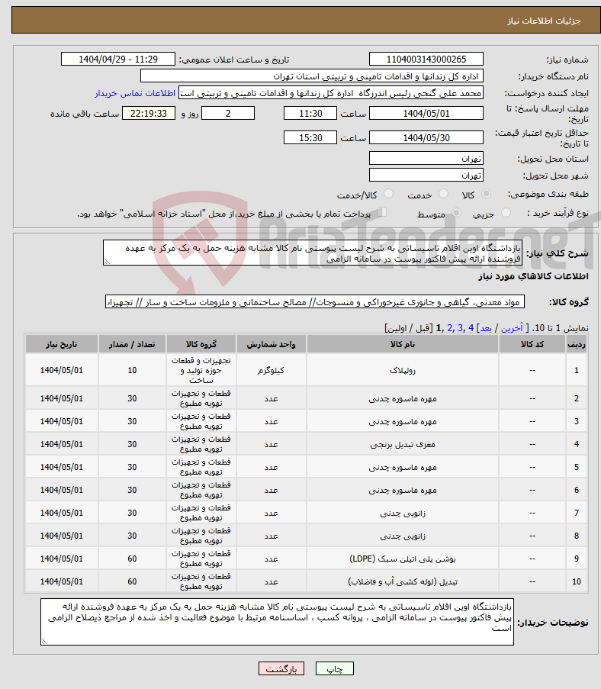Click need date 1404/05/01 in row 1
601x689 pixels.
62,370
